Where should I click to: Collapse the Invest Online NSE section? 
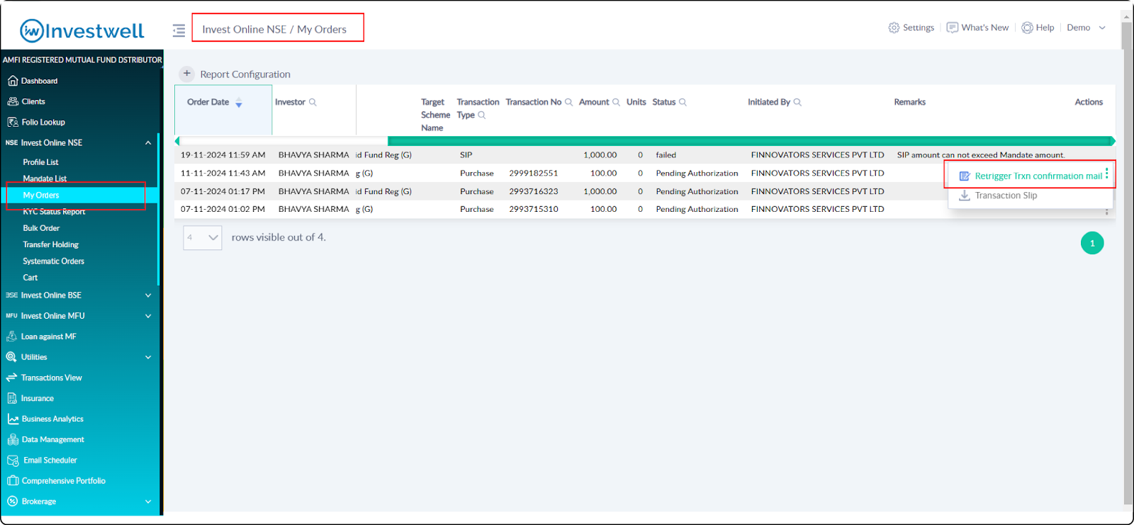pyautogui.click(x=148, y=142)
